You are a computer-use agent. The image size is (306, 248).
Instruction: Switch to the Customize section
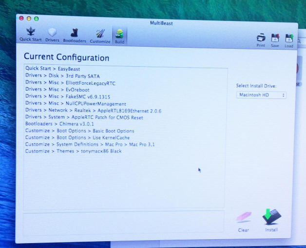click(x=100, y=34)
